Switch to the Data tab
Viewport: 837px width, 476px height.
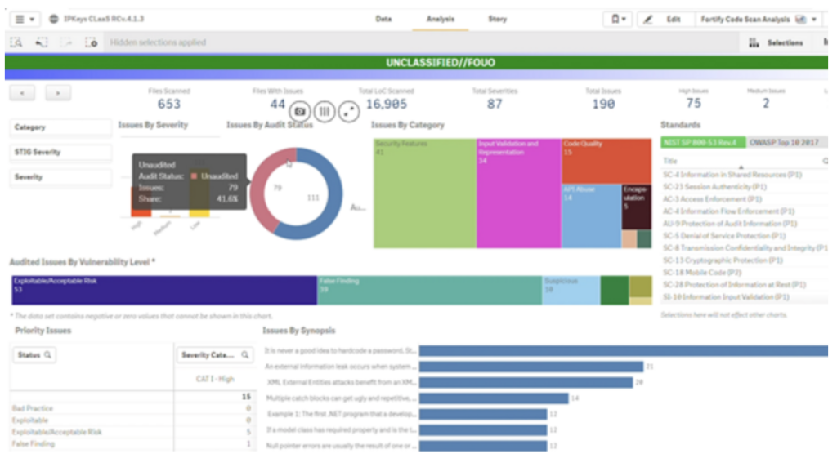[x=386, y=19]
